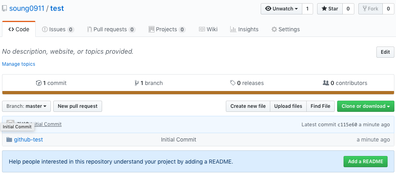Click the Insights bar graph icon
Viewport: 396px width, 174px height.
(x=233, y=29)
